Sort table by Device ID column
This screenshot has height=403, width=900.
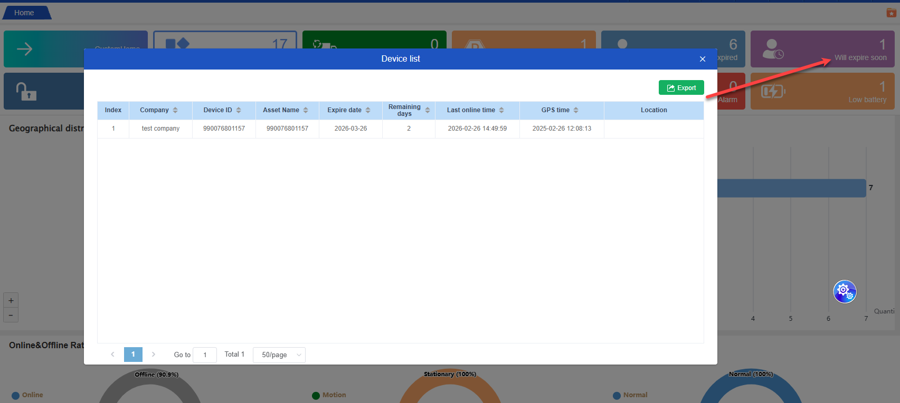[239, 110]
